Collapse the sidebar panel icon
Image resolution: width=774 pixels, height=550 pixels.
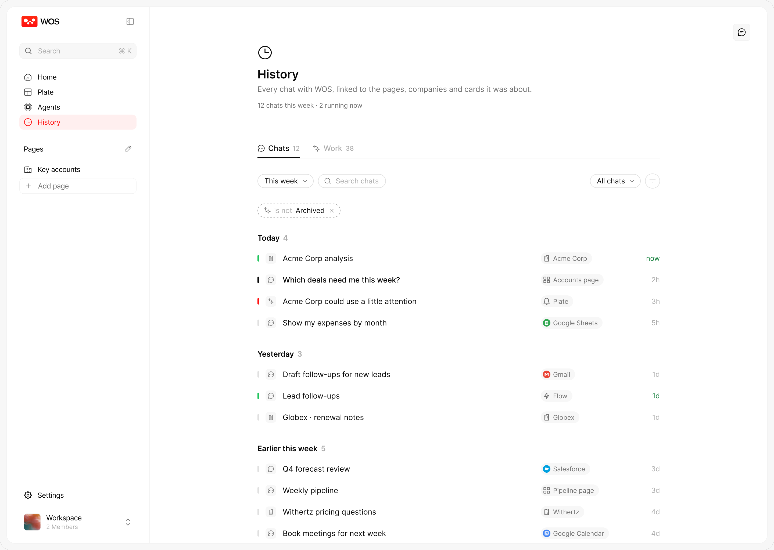(x=130, y=21)
